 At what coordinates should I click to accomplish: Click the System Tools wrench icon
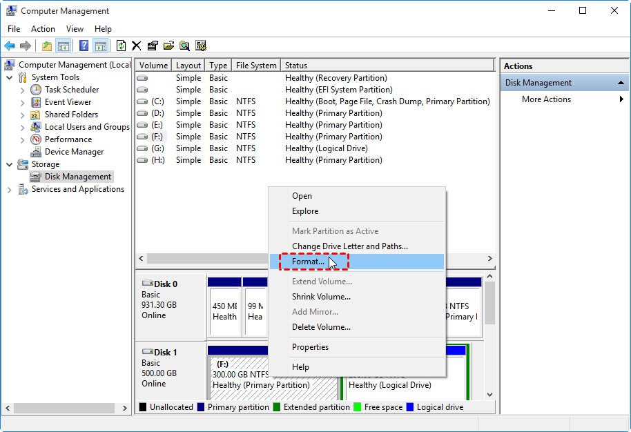point(23,77)
